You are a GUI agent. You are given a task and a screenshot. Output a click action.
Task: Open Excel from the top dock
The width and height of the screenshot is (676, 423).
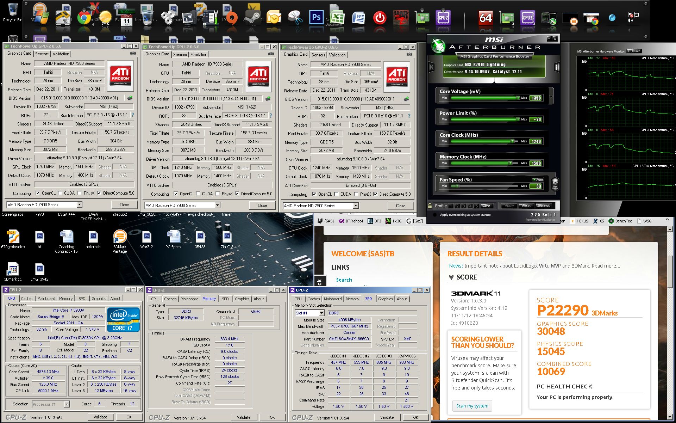point(338,17)
